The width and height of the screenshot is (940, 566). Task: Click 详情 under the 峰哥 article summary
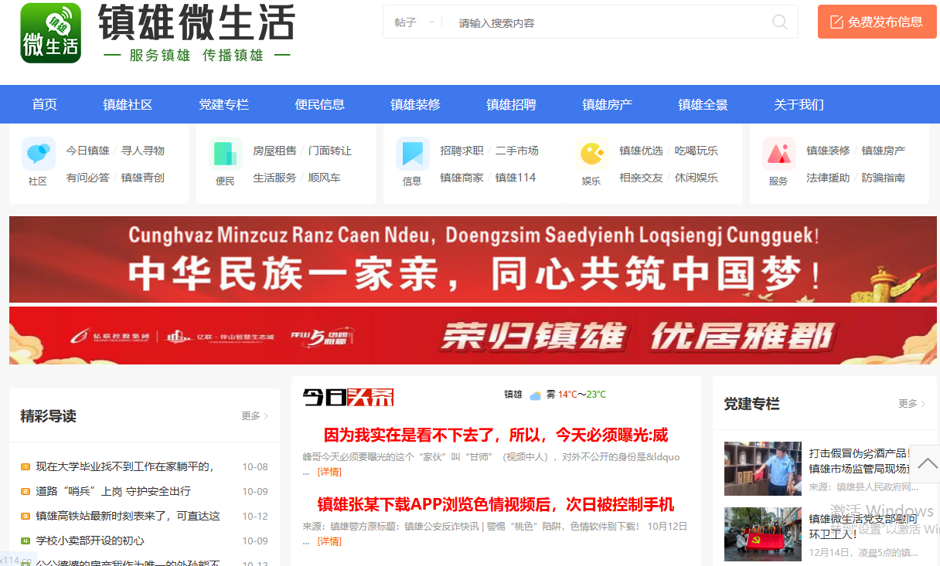[329, 472]
